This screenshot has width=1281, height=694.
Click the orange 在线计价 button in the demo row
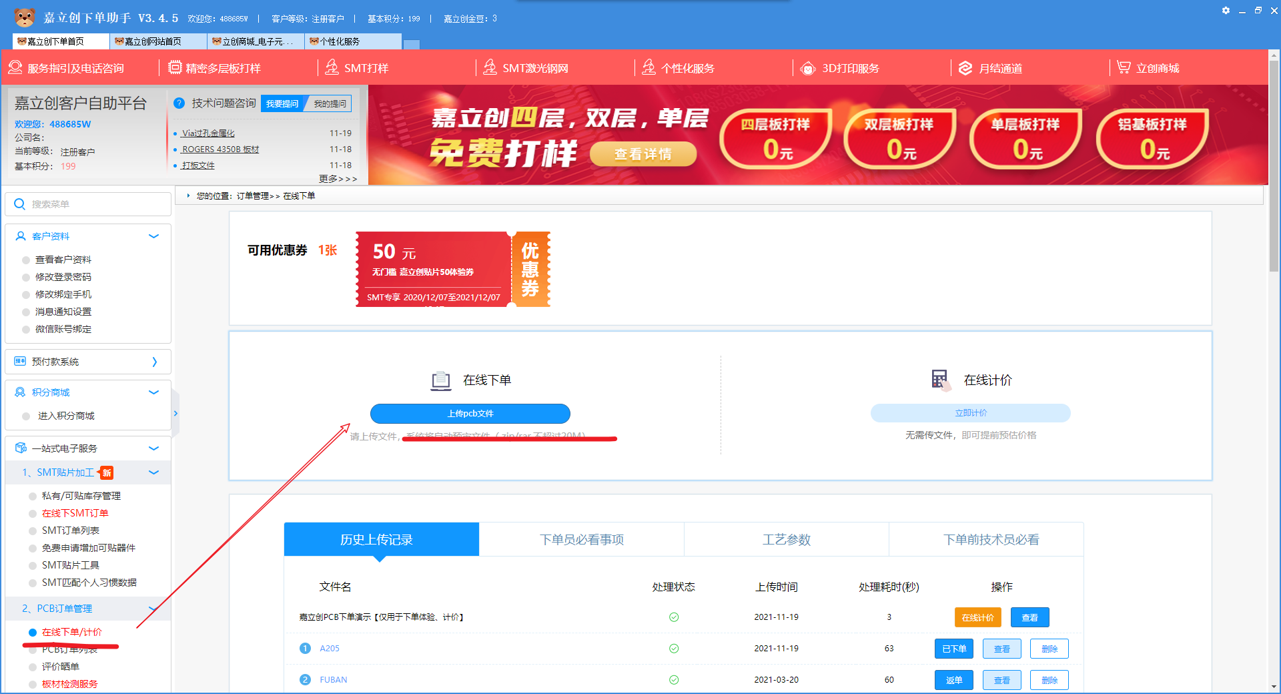click(978, 617)
